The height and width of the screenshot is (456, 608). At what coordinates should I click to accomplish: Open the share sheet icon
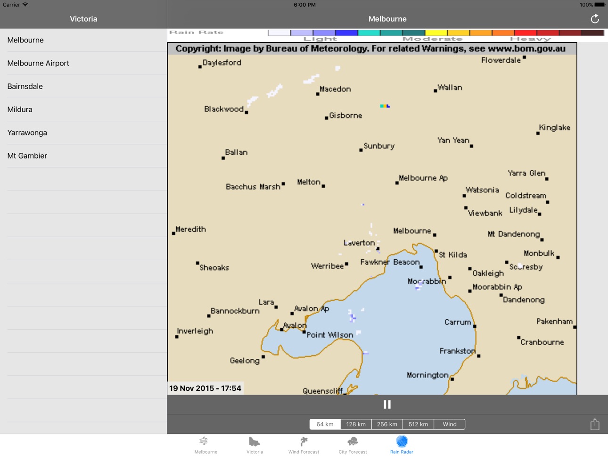[x=595, y=424]
